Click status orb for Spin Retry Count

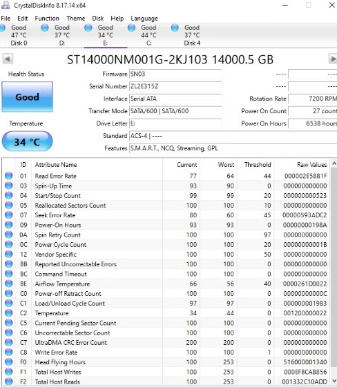coord(9,235)
